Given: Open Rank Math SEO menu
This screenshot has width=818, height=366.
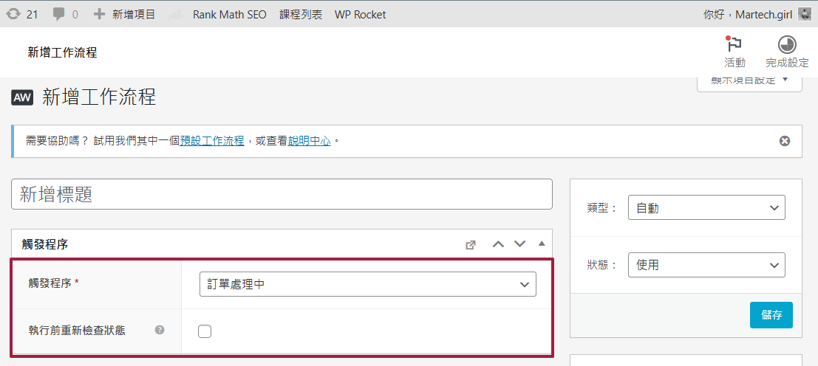Looking at the screenshot, I should tap(230, 14).
